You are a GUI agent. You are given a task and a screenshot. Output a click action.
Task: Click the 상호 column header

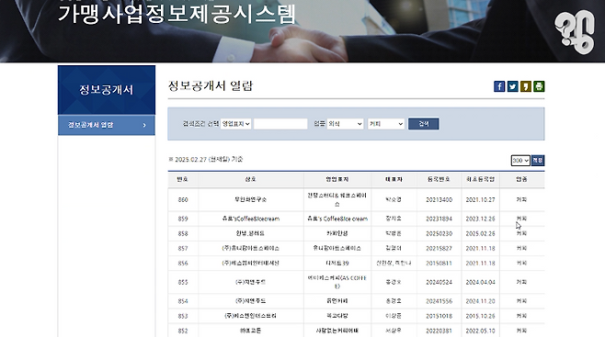[x=250, y=179]
